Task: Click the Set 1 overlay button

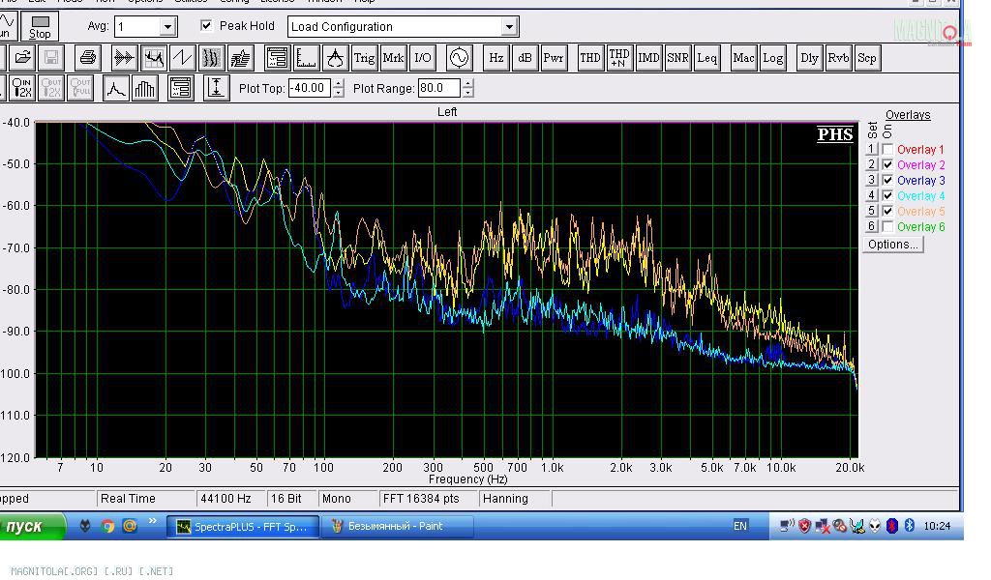Action: tap(872, 150)
